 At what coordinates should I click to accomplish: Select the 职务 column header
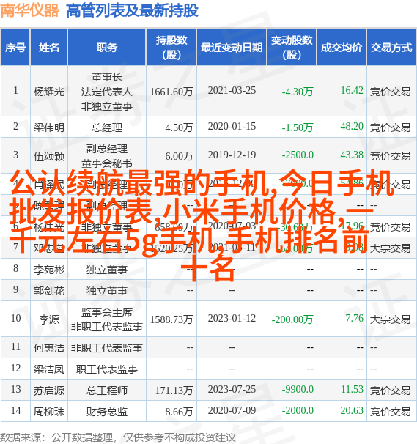tap(107, 48)
